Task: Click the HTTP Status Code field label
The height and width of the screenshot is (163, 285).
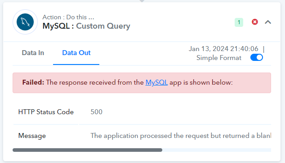Action: tap(46, 112)
